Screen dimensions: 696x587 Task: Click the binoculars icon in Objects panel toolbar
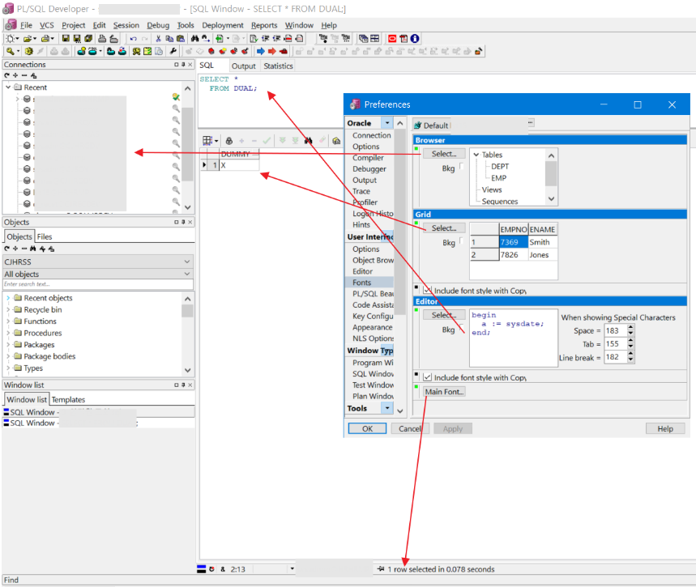tap(33, 249)
